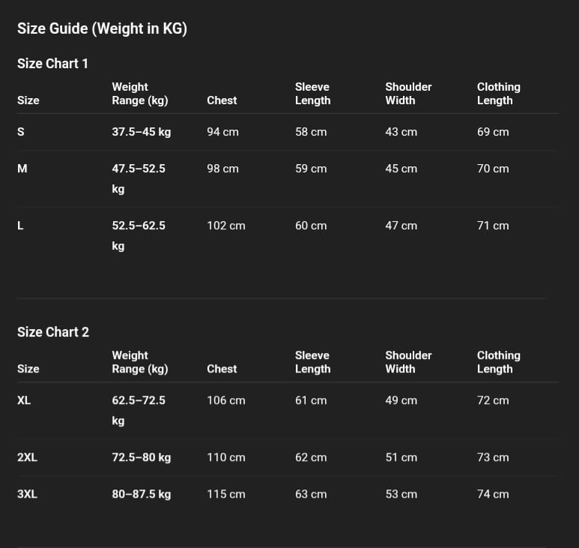This screenshot has height=548, width=579.
Task: Click Sleeve Length header in Size Chart 2
Action: 312,362
